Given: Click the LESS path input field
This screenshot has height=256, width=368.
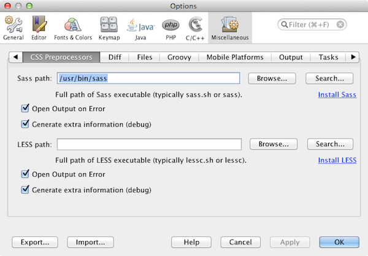Looking at the screenshot, I should point(150,144).
